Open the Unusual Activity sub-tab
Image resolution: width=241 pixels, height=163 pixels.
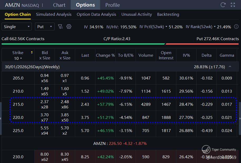(136, 14)
